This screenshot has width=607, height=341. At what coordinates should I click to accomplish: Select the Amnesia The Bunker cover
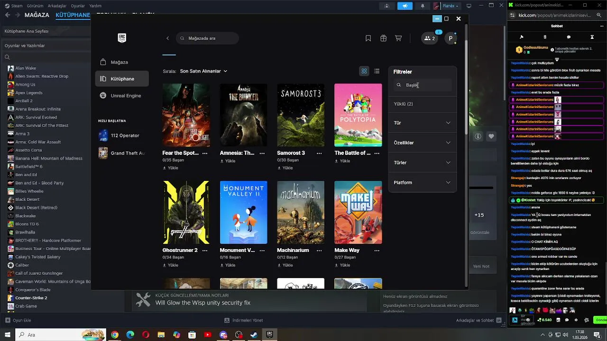click(x=243, y=115)
